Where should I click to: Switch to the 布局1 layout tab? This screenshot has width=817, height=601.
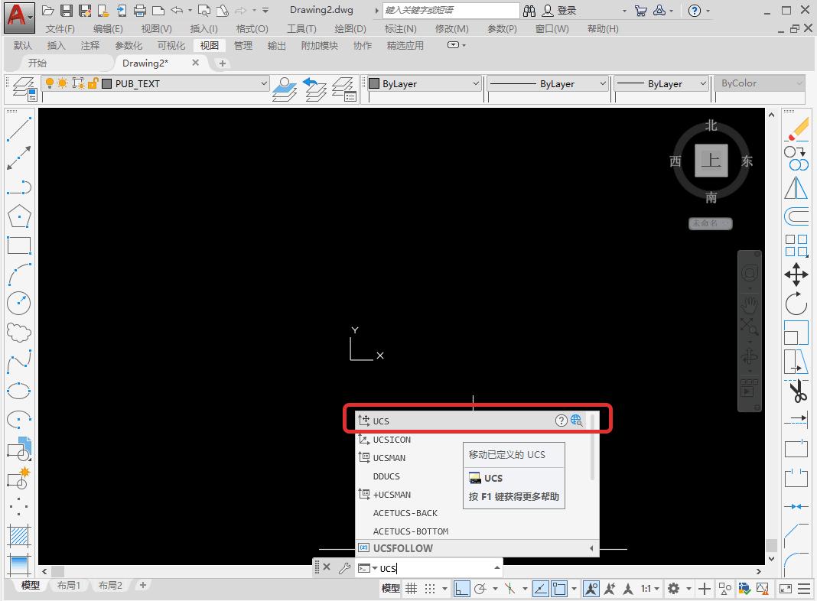point(69,585)
